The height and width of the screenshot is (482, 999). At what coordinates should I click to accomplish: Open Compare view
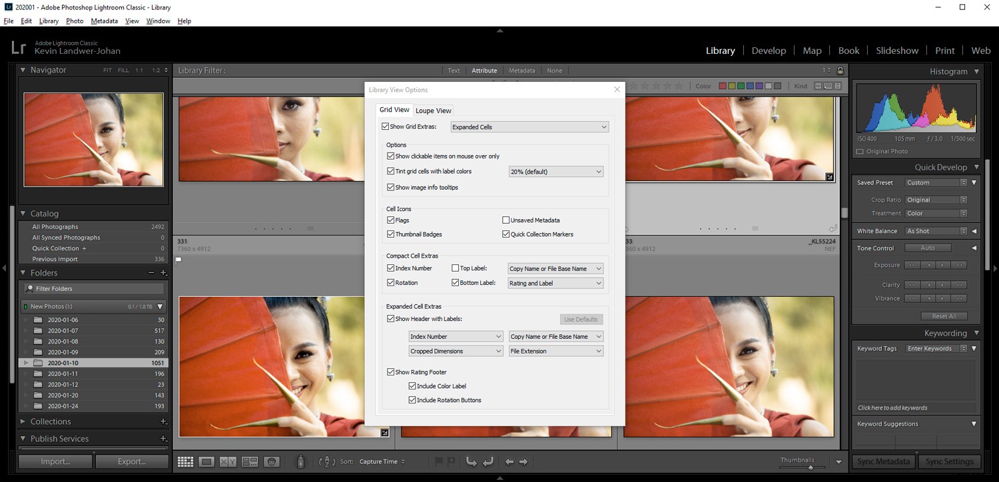[227, 461]
